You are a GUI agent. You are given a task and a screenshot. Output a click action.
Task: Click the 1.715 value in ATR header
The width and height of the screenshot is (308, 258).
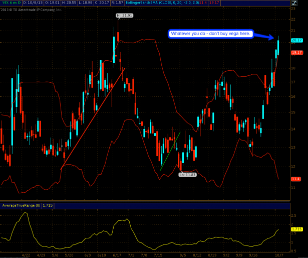pyautogui.click(x=48, y=205)
